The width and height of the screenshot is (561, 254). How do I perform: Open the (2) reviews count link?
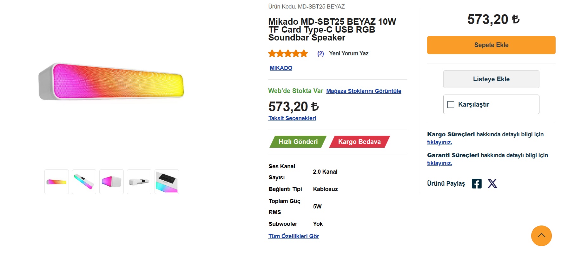(x=320, y=53)
